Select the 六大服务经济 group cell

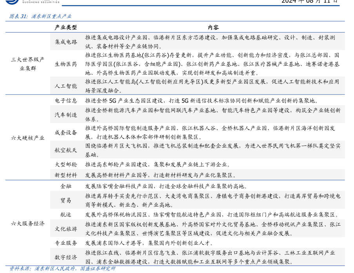[28, 224]
